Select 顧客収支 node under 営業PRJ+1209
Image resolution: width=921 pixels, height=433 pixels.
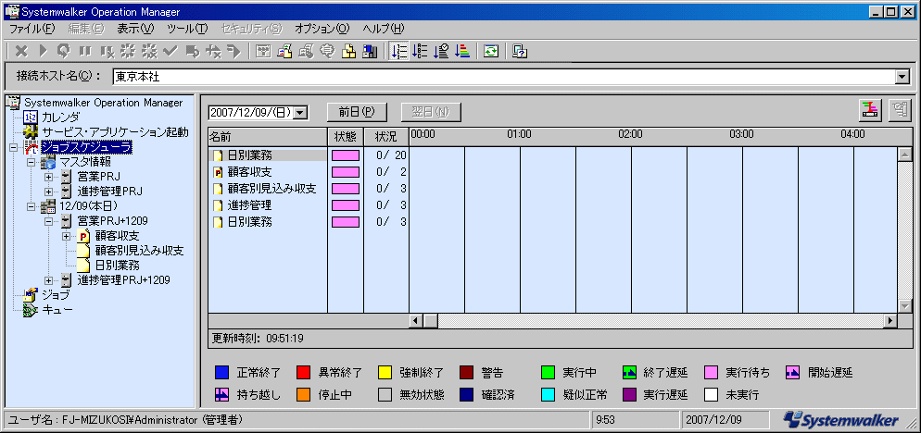coord(117,236)
